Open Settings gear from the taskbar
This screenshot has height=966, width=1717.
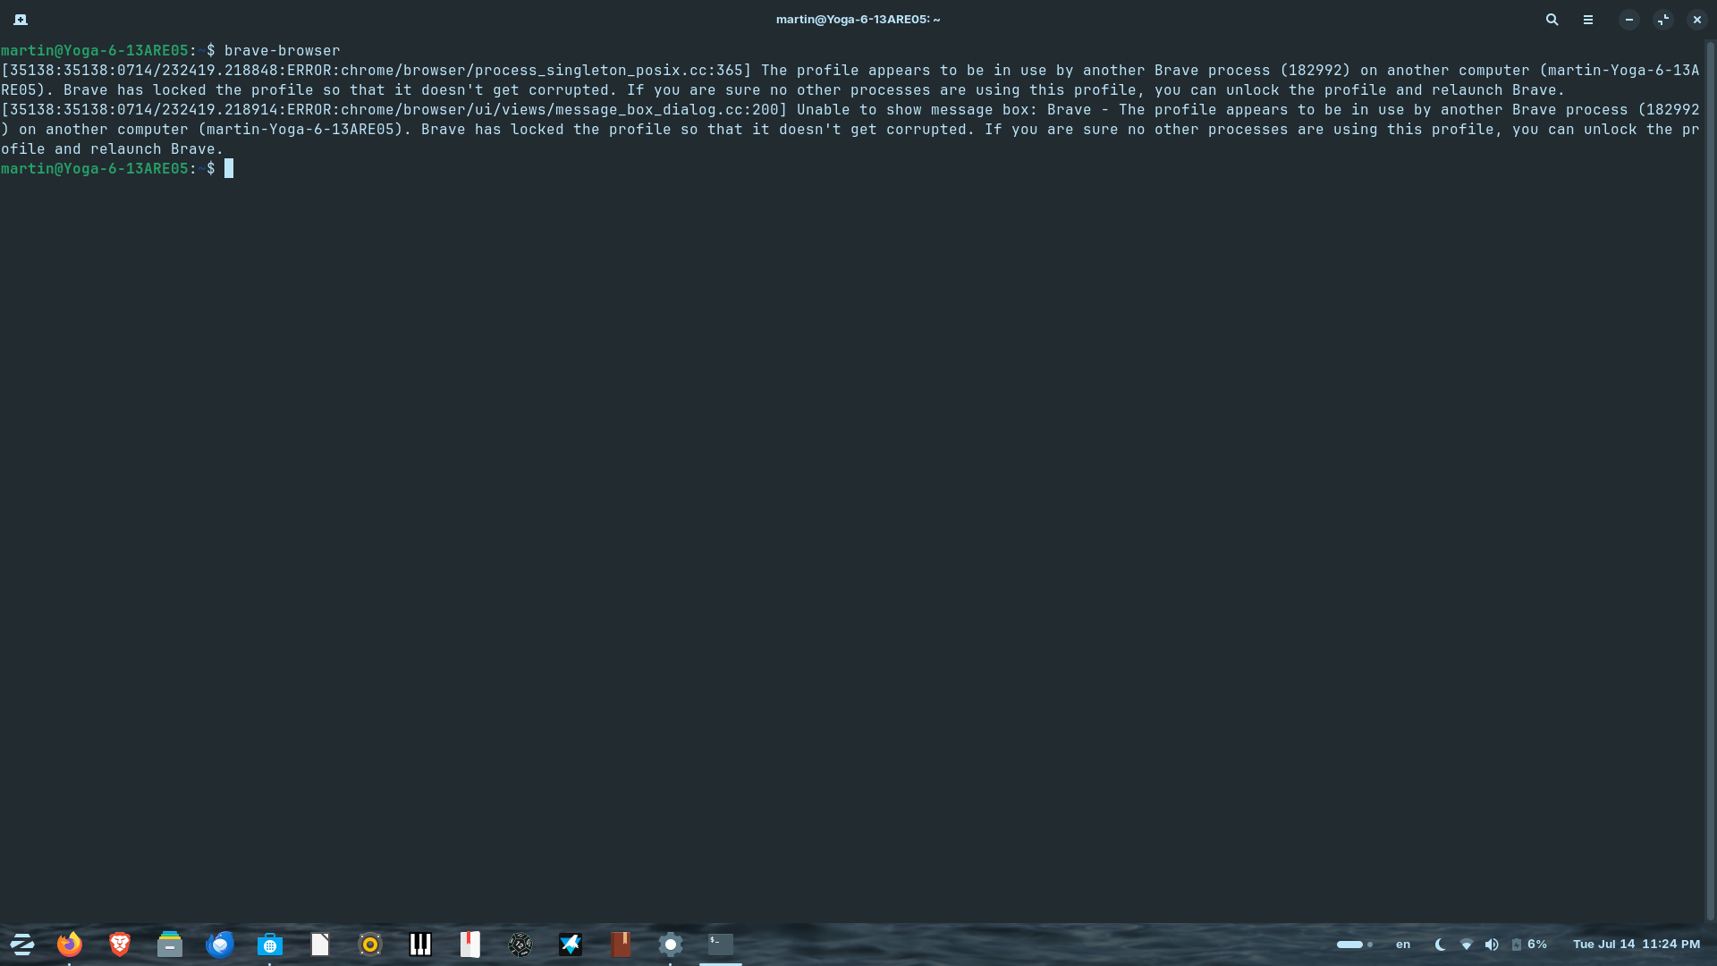671,944
